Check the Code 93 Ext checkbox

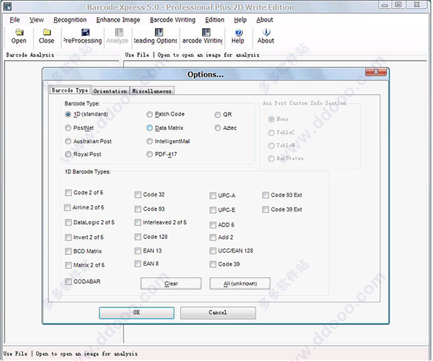tap(266, 195)
